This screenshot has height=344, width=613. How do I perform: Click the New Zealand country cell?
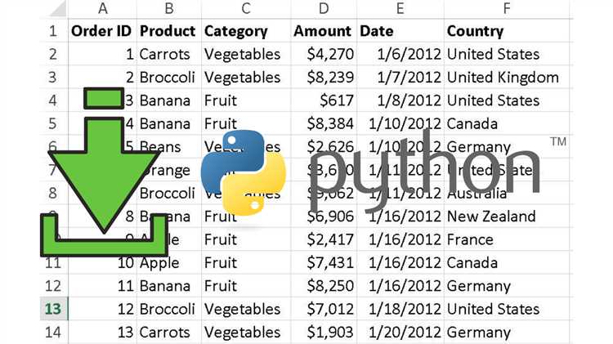point(490,217)
